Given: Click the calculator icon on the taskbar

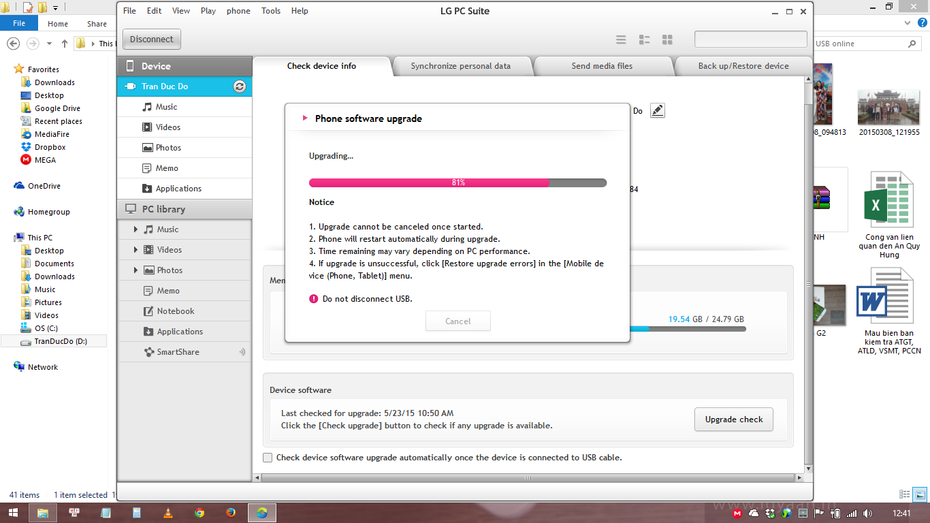Looking at the screenshot, I should click(137, 513).
